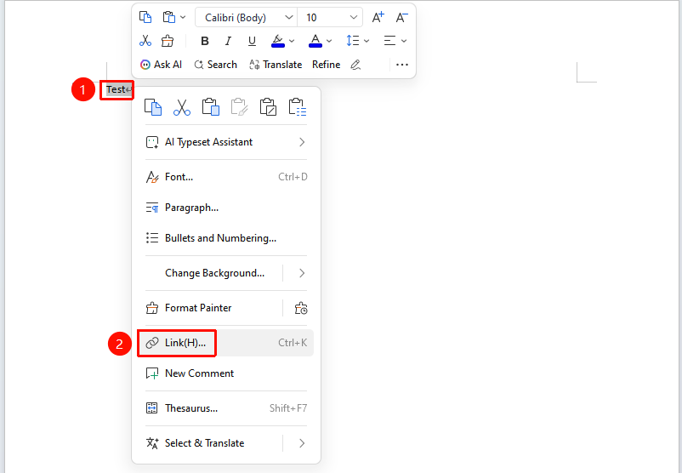Apply the blue font color swatch
The image size is (682, 473).
click(315, 41)
